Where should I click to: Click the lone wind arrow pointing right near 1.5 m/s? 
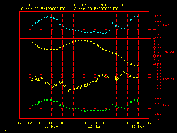[x=67, y=91]
